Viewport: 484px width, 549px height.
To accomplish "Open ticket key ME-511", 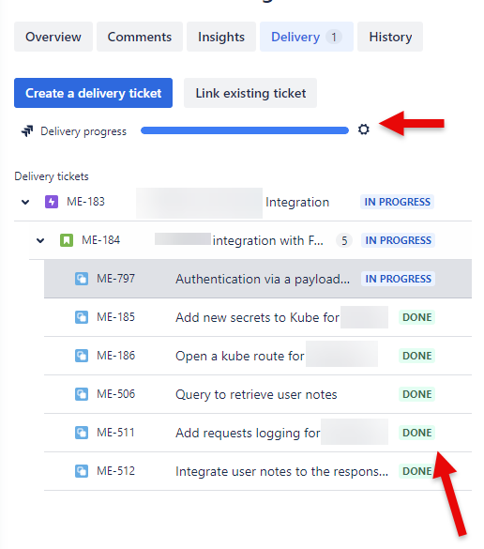I will click(x=115, y=433).
